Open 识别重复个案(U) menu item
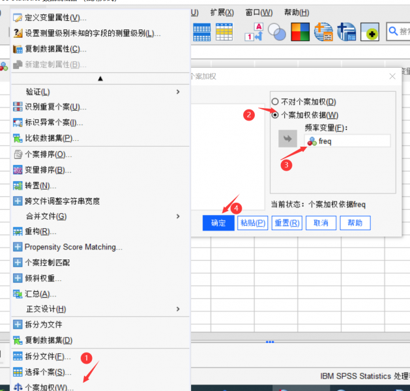 100,107
